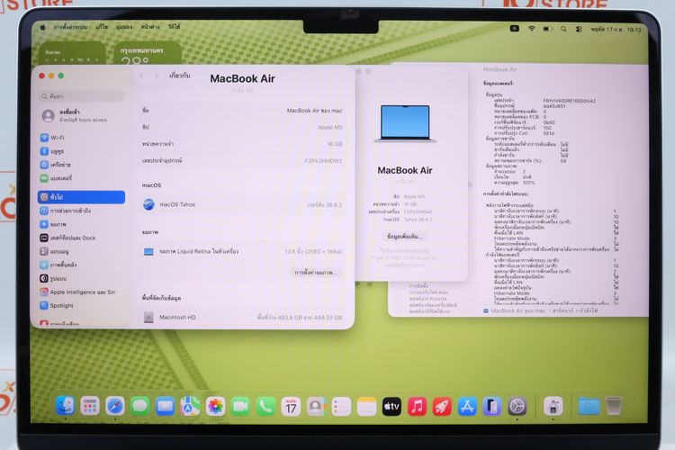Click the Wi-Fi status icon in the menu bar

point(532,29)
